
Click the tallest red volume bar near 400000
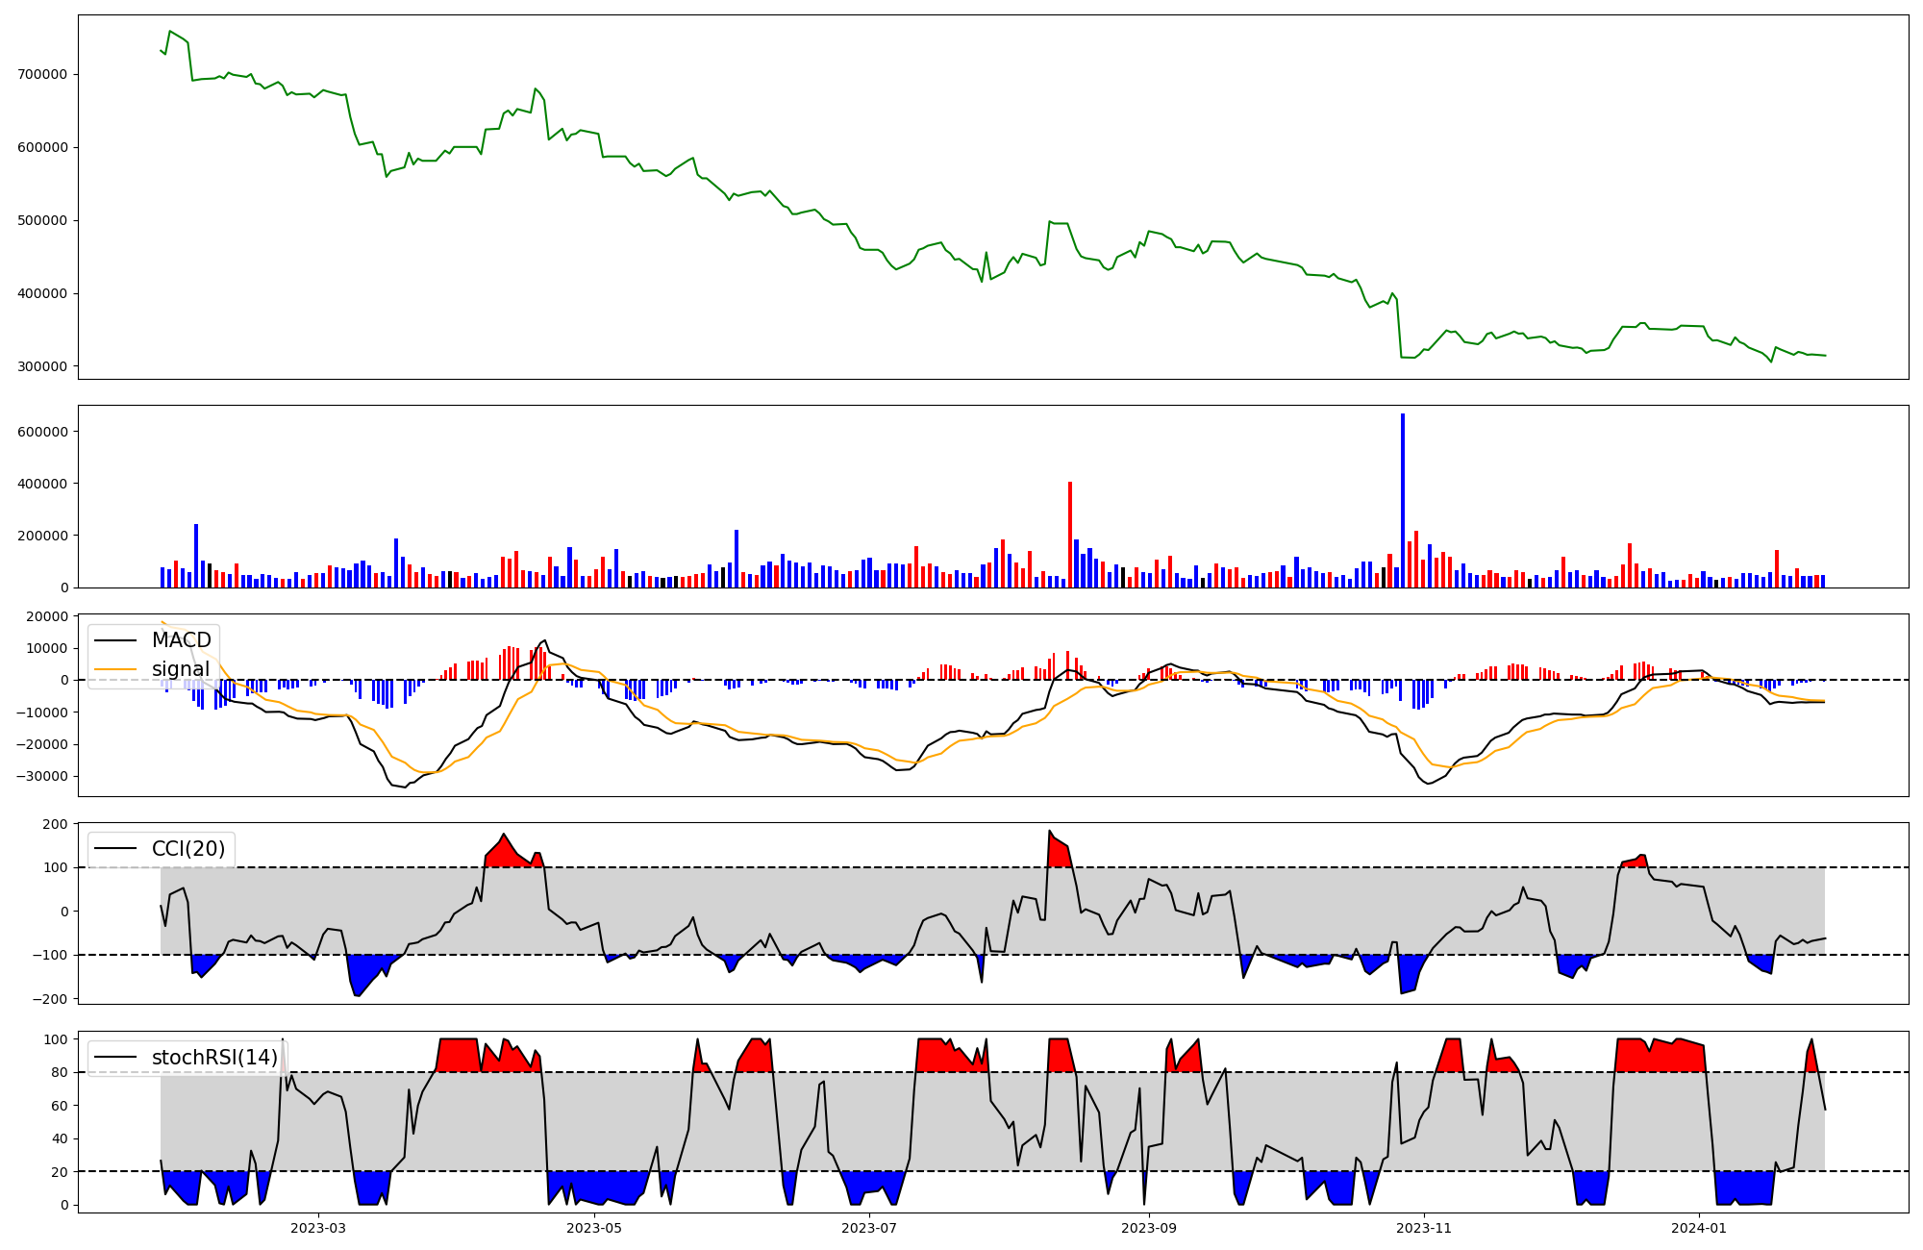tap(1070, 534)
